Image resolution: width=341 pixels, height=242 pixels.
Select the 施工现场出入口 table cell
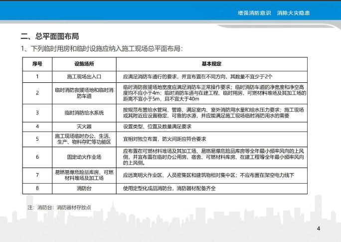pos(84,77)
